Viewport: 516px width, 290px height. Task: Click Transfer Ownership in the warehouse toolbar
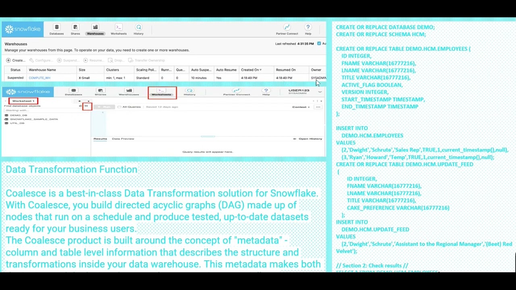[147, 60]
